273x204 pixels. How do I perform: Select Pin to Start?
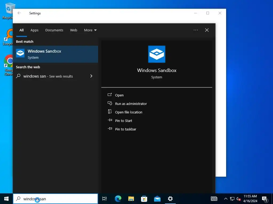pyautogui.click(x=123, y=121)
